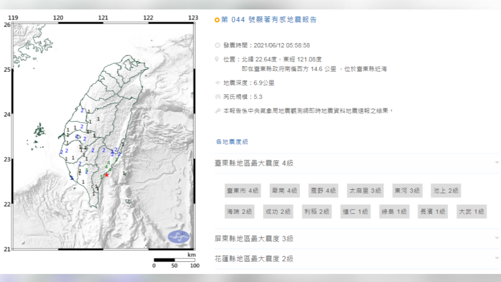Click the depth icon next to 地震深度
The image size is (501, 282).
pyautogui.click(x=217, y=83)
